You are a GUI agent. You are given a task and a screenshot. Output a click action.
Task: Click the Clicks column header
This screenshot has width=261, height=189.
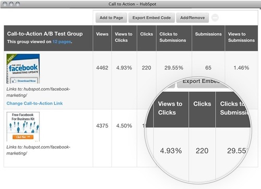(x=147, y=34)
